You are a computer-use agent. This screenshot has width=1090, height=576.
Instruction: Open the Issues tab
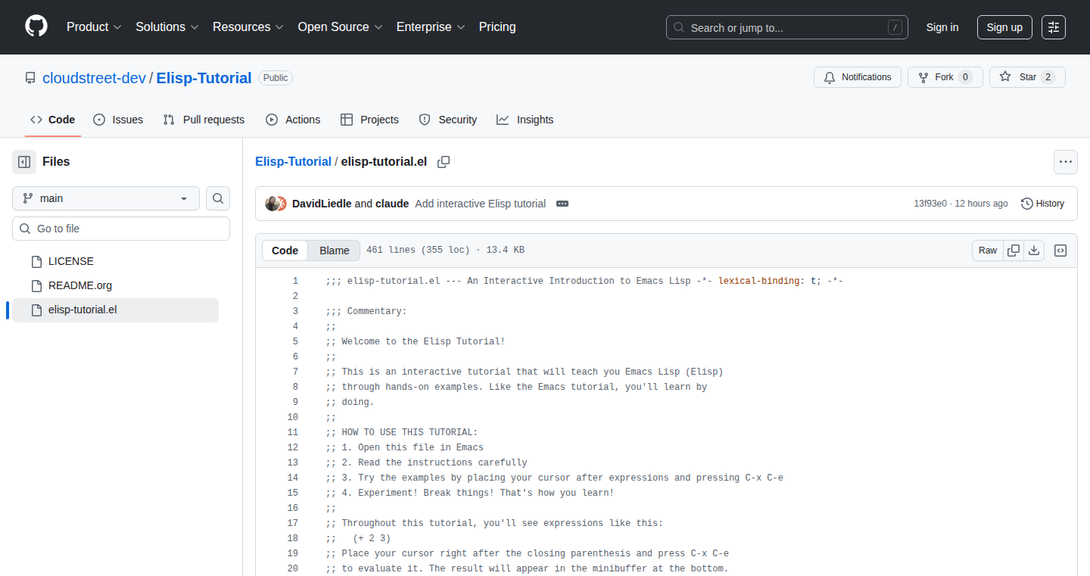tap(118, 120)
